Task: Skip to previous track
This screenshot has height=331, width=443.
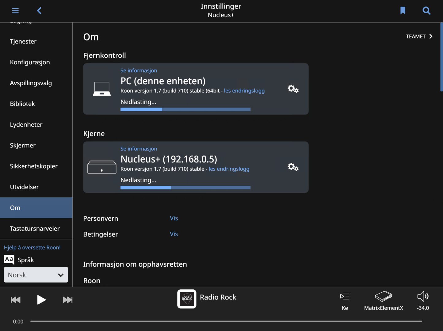Action: (16, 300)
